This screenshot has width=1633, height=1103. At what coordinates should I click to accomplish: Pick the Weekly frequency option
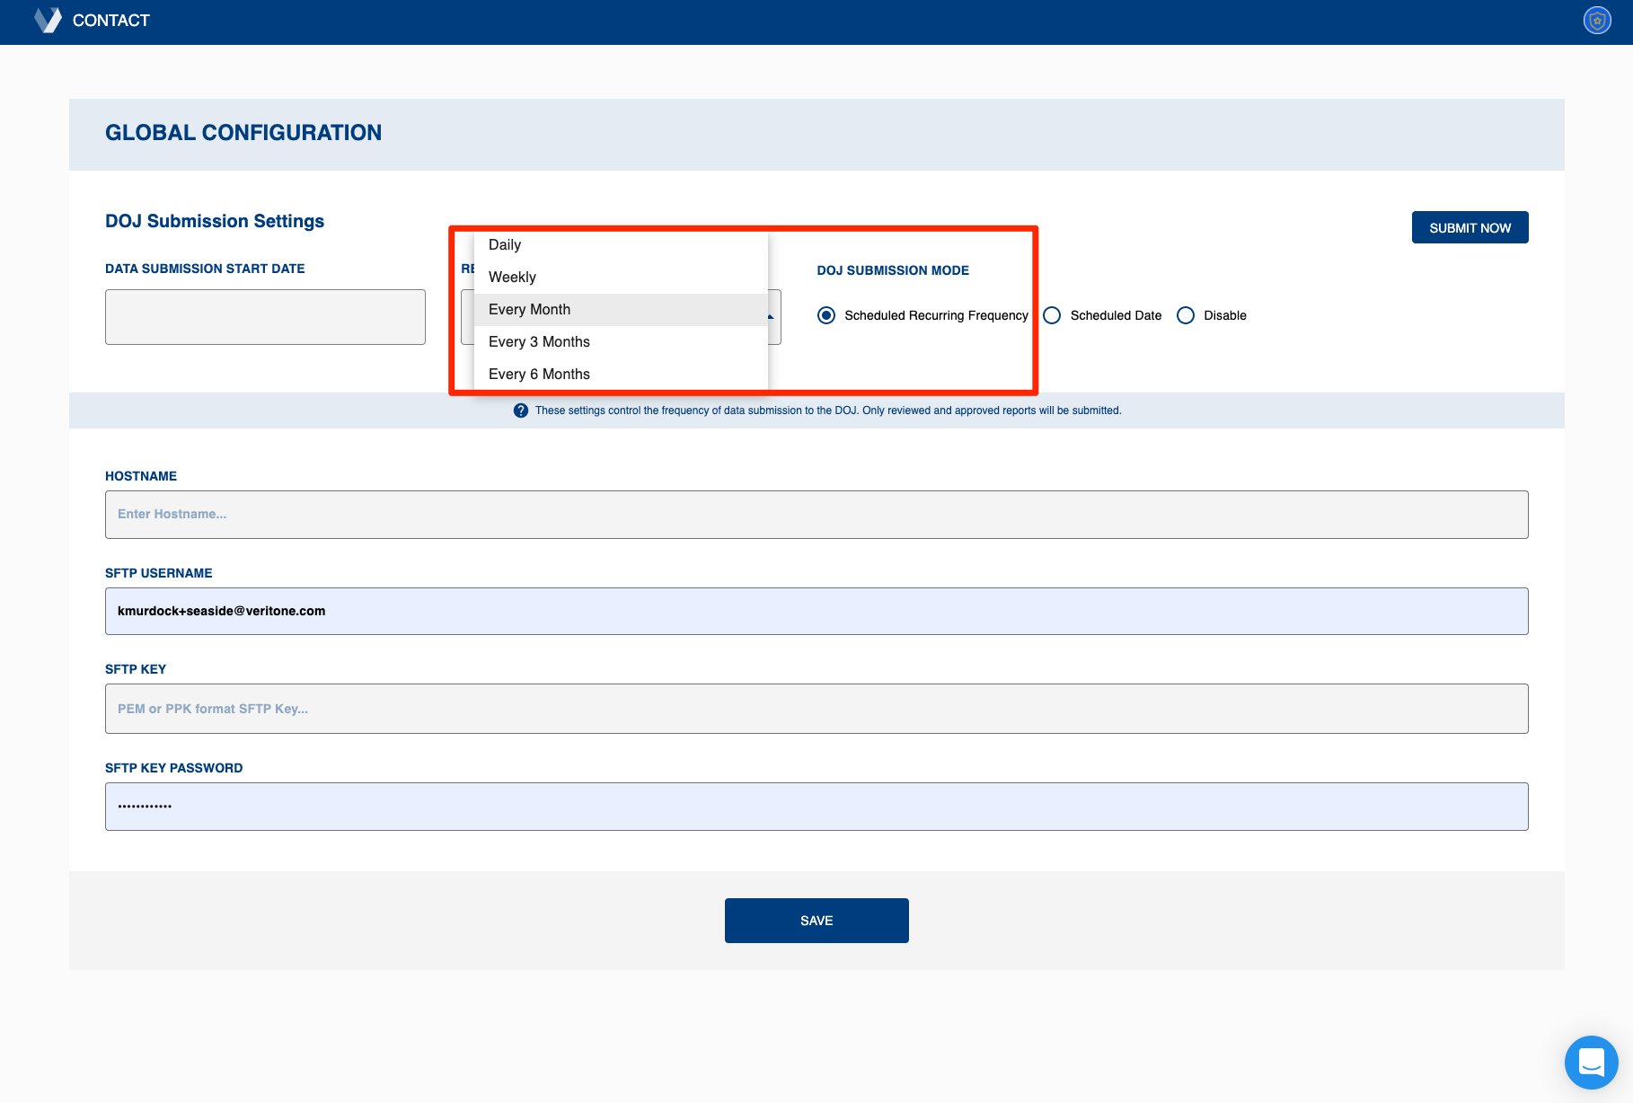tap(512, 278)
